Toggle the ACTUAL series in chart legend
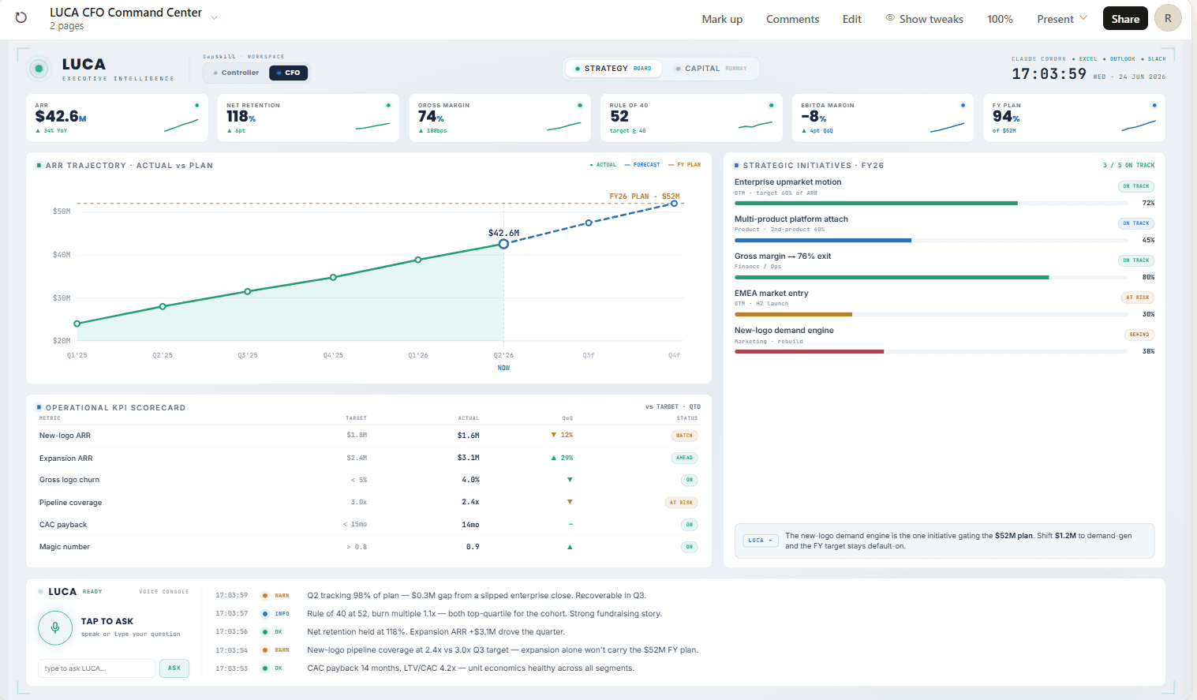The width and height of the screenshot is (1197, 700). 603,165
